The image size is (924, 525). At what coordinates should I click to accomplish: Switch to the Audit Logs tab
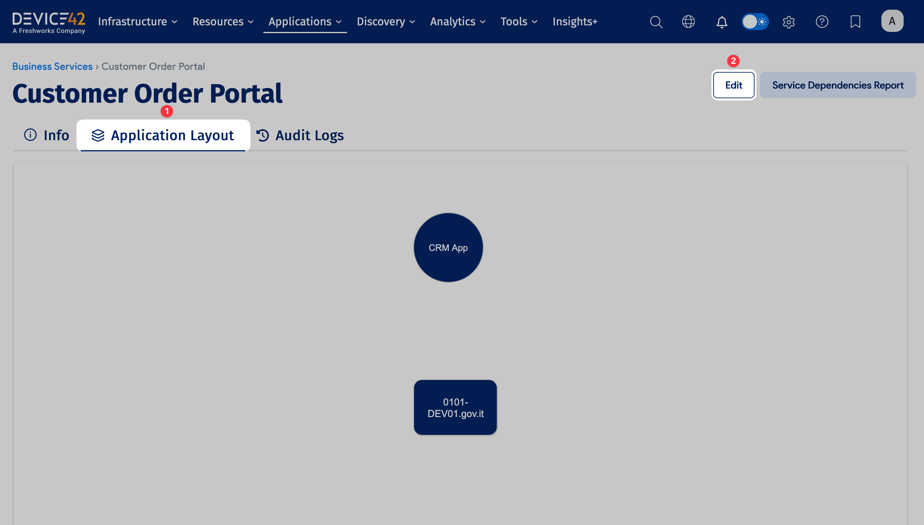(309, 135)
